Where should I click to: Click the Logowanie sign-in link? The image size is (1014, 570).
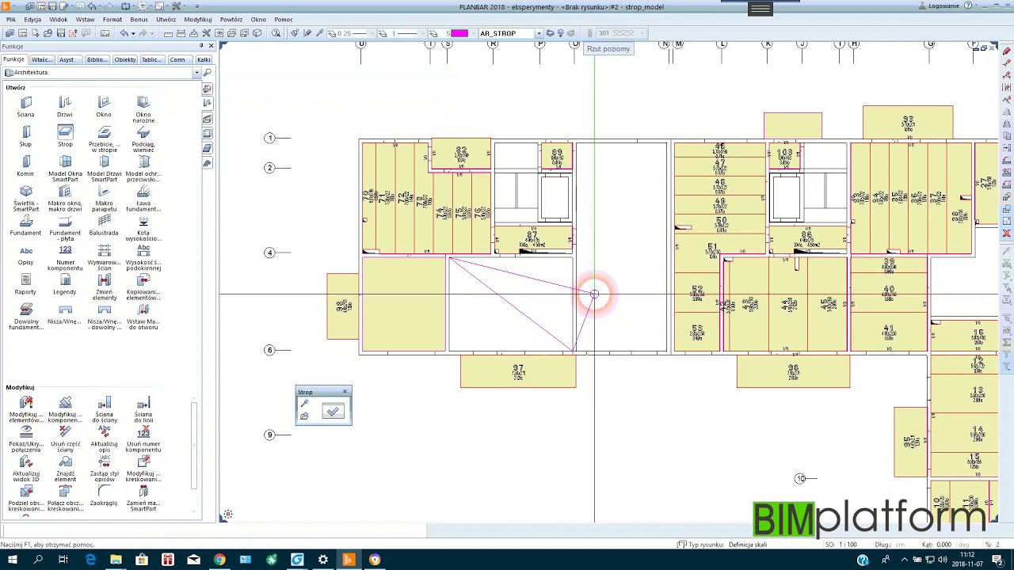(x=943, y=6)
